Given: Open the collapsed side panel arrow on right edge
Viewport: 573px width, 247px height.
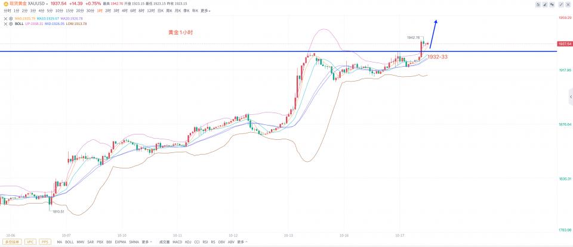Looking at the screenshot, I should (x=570, y=96).
